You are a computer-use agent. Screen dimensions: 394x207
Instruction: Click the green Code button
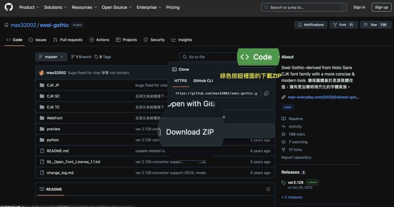coord(258,57)
